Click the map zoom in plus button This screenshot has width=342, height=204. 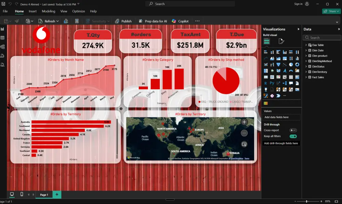tap(244, 122)
